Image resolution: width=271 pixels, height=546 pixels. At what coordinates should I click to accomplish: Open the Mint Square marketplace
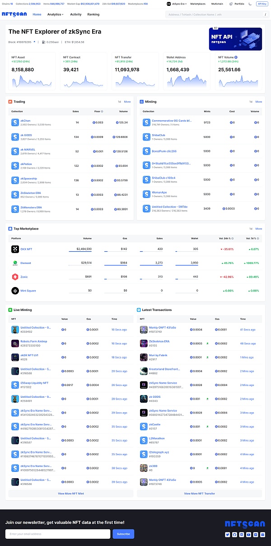pyautogui.click(x=28, y=291)
